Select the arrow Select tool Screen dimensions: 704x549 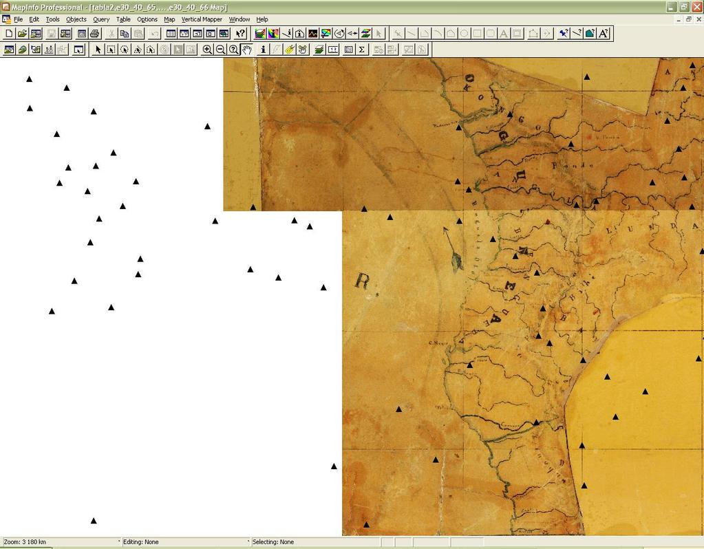[x=98, y=50]
